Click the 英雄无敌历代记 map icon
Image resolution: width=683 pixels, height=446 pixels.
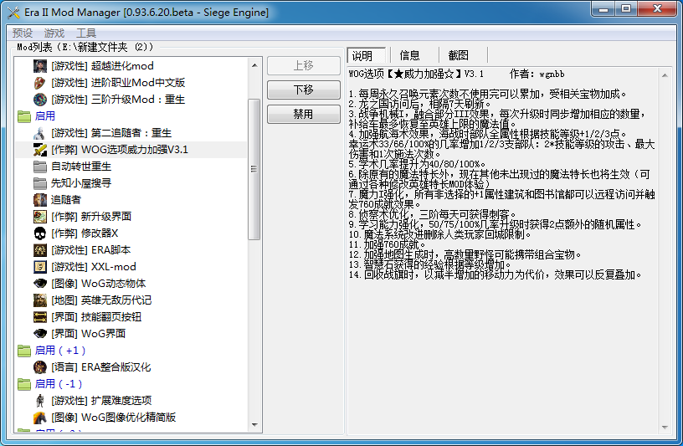(40, 300)
